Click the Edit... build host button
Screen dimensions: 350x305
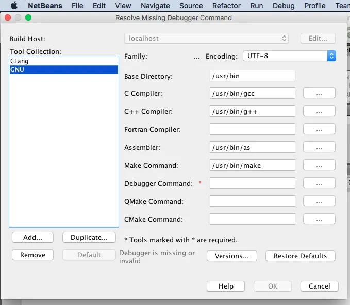tap(318, 39)
